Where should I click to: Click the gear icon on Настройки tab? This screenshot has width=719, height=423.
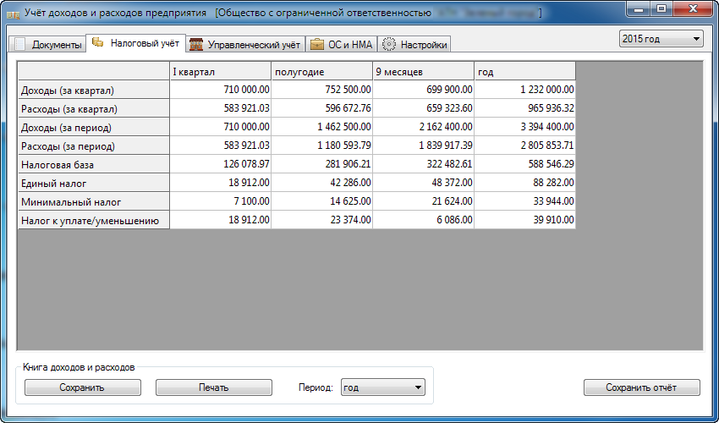(389, 44)
